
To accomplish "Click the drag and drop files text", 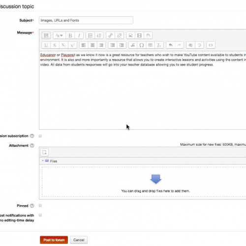I will [155, 191].
